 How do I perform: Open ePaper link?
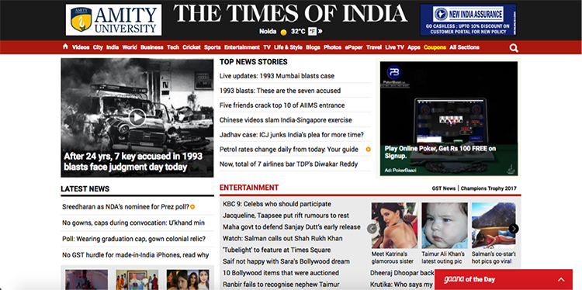(354, 47)
